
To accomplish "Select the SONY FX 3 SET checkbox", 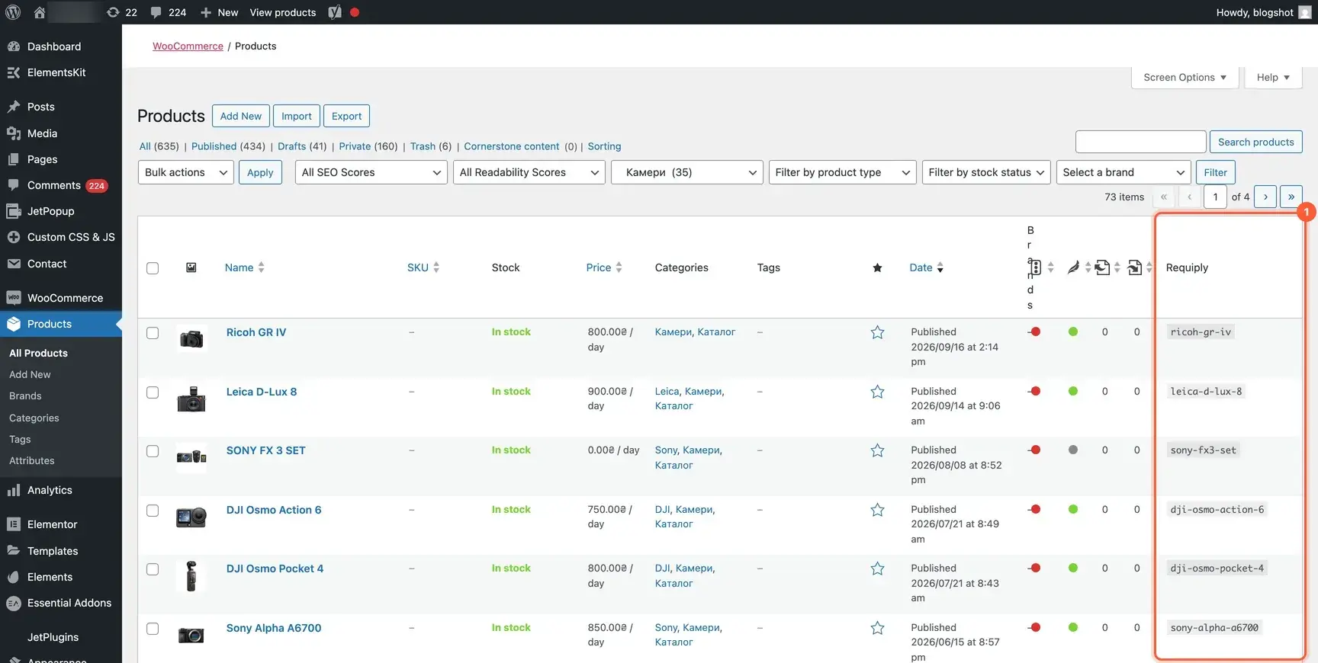I will [153, 451].
